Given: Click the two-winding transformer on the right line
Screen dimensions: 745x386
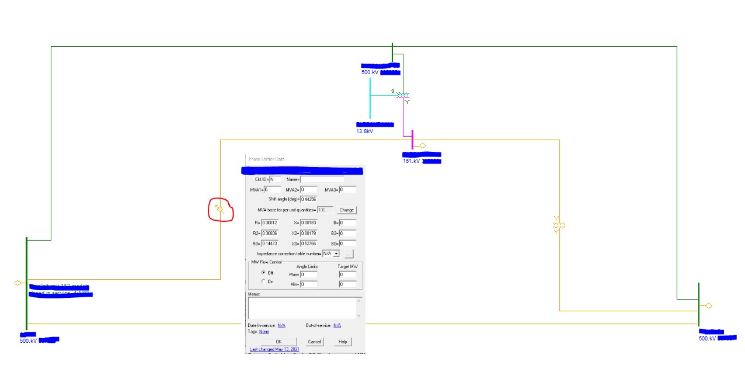Looking at the screenshot, I should pos(559,225).
